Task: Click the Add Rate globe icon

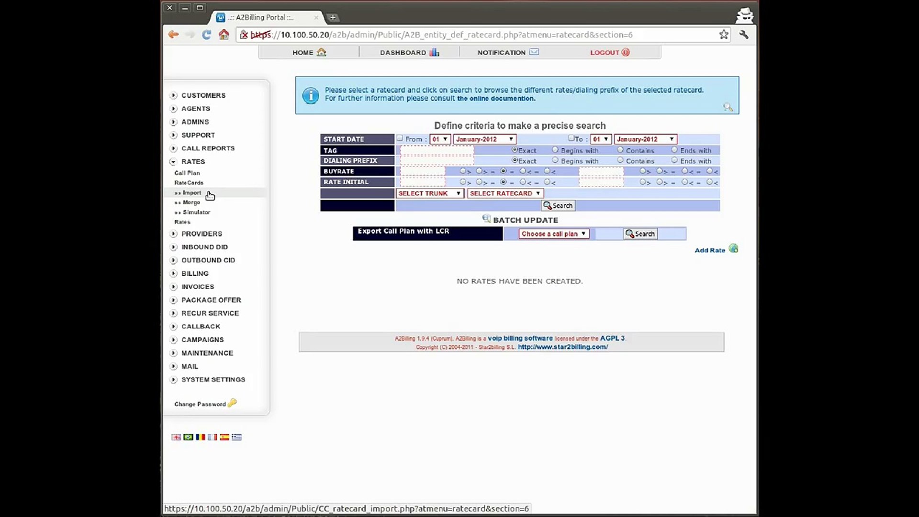Action: (x=733, y=248)
